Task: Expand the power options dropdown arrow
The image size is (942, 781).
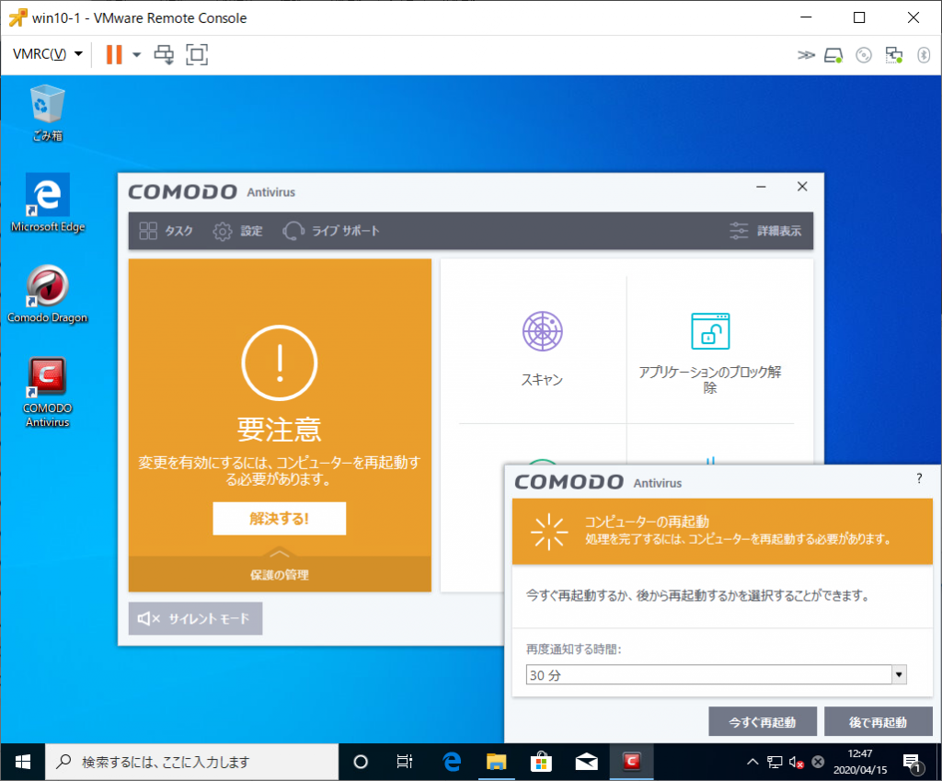Action: pos(137,54)
